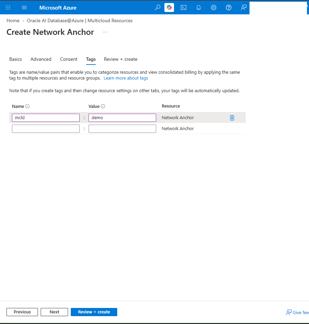The height and width of the screenshot is (324, 309).
Task: Switch to the Basics tab
Action: [15, 59]
